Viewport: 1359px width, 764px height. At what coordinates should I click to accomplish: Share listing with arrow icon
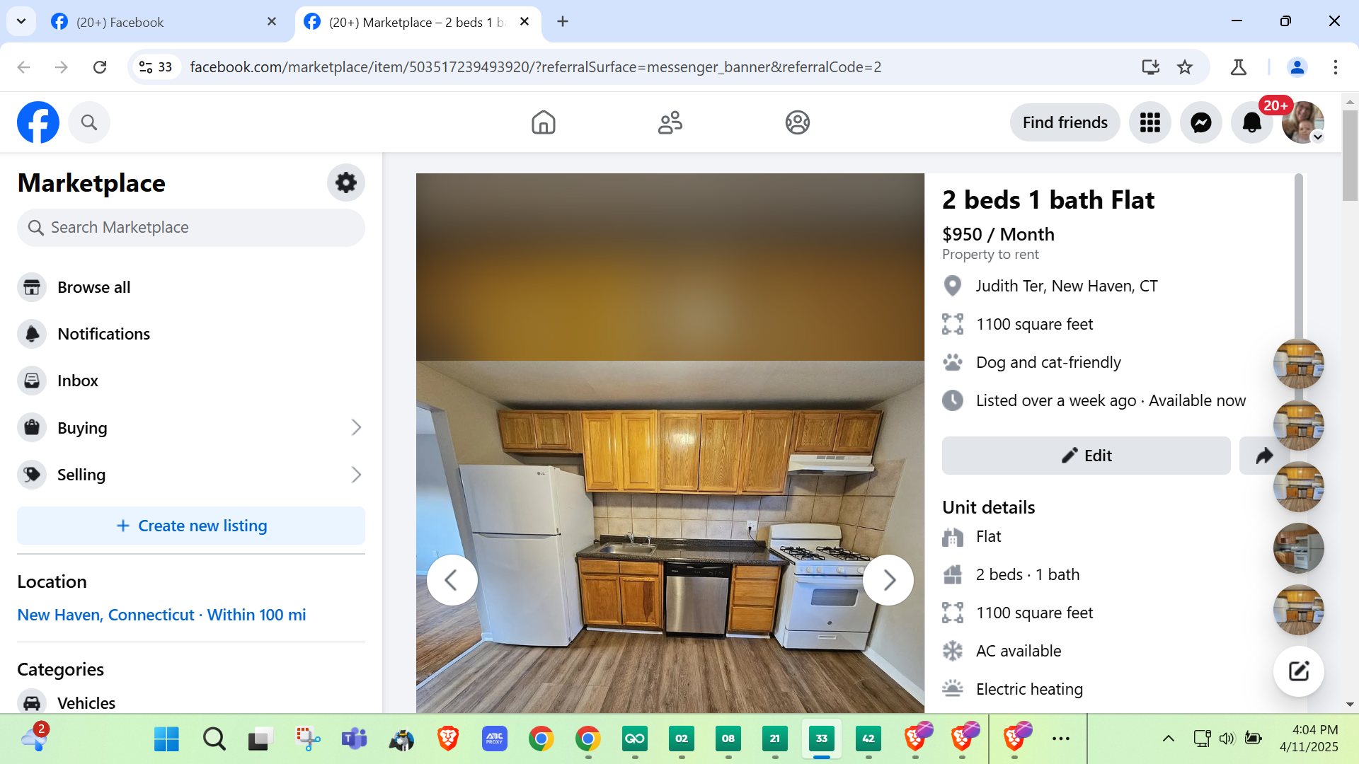(x=1264, y=456)
